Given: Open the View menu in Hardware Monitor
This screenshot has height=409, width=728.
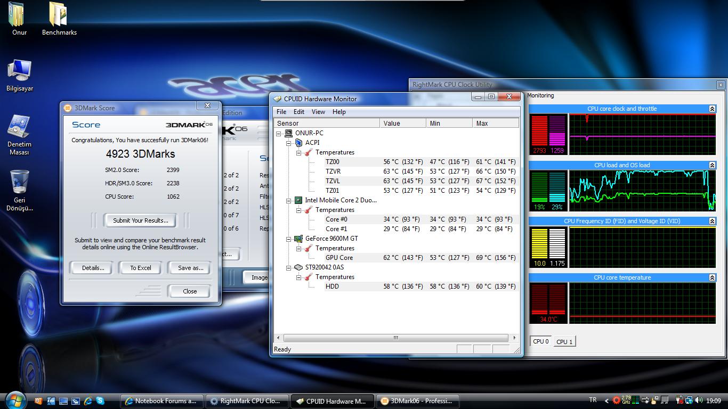Looking at the screenshot, I should pyautogui.click(x=318, y=112).
